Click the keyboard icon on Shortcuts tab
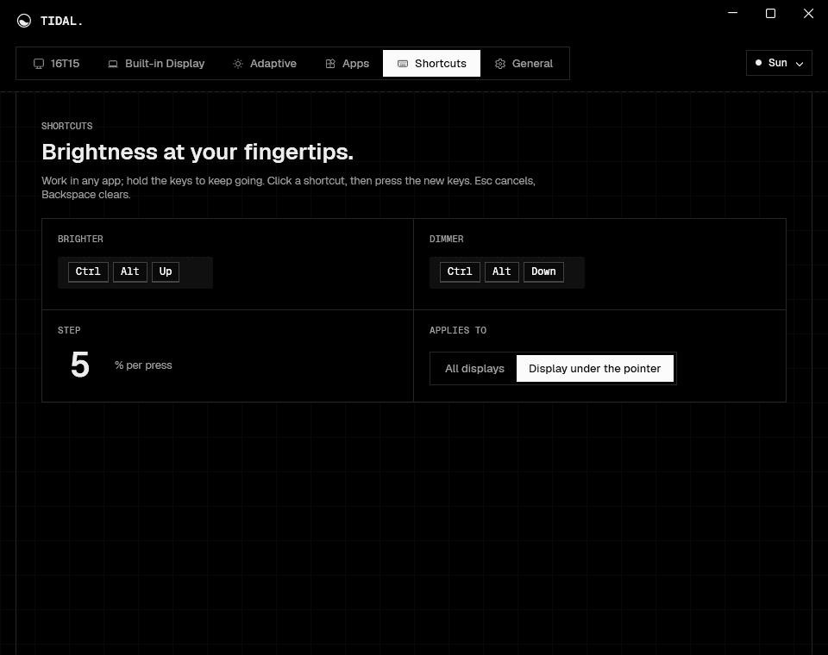Viewport: 828px width, 655px height. pyautogui.click(x=403, y=64)
